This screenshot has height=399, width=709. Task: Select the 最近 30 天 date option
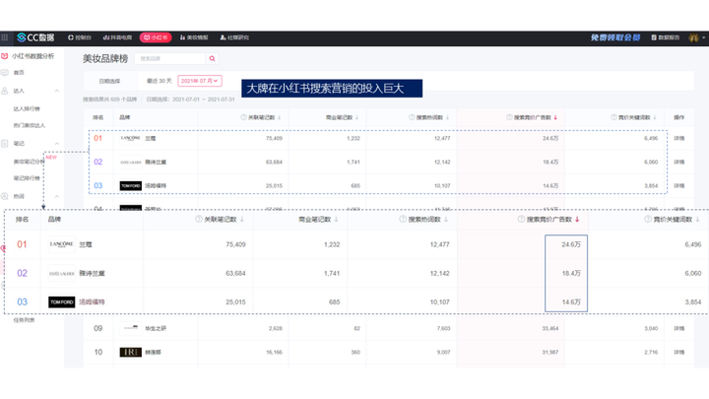tap(160, 81)
